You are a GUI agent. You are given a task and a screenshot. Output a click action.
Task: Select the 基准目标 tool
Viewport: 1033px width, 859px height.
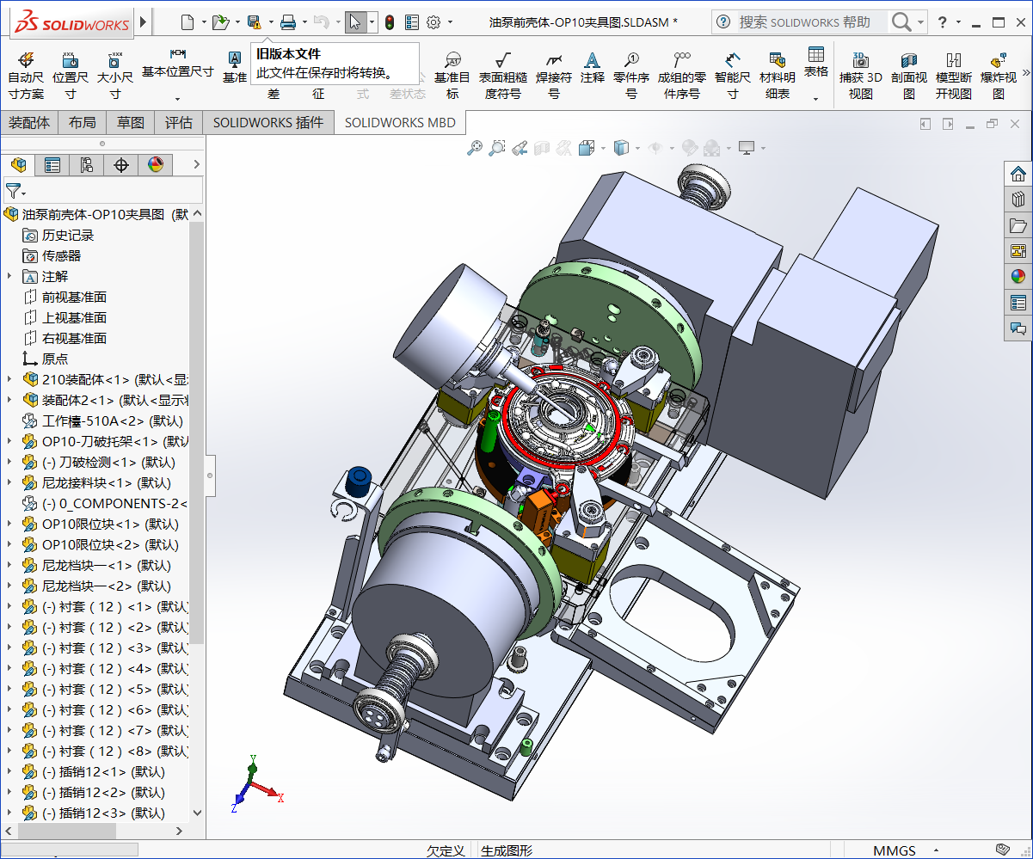click(x=452, y=76)
